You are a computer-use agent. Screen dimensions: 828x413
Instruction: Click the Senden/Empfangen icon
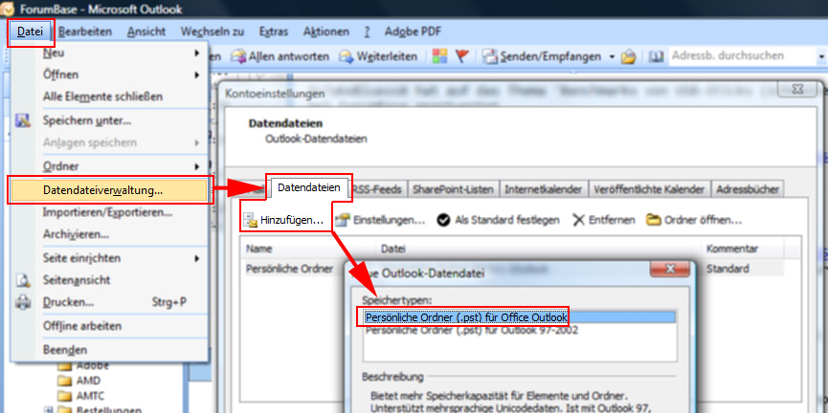point(492,56)
